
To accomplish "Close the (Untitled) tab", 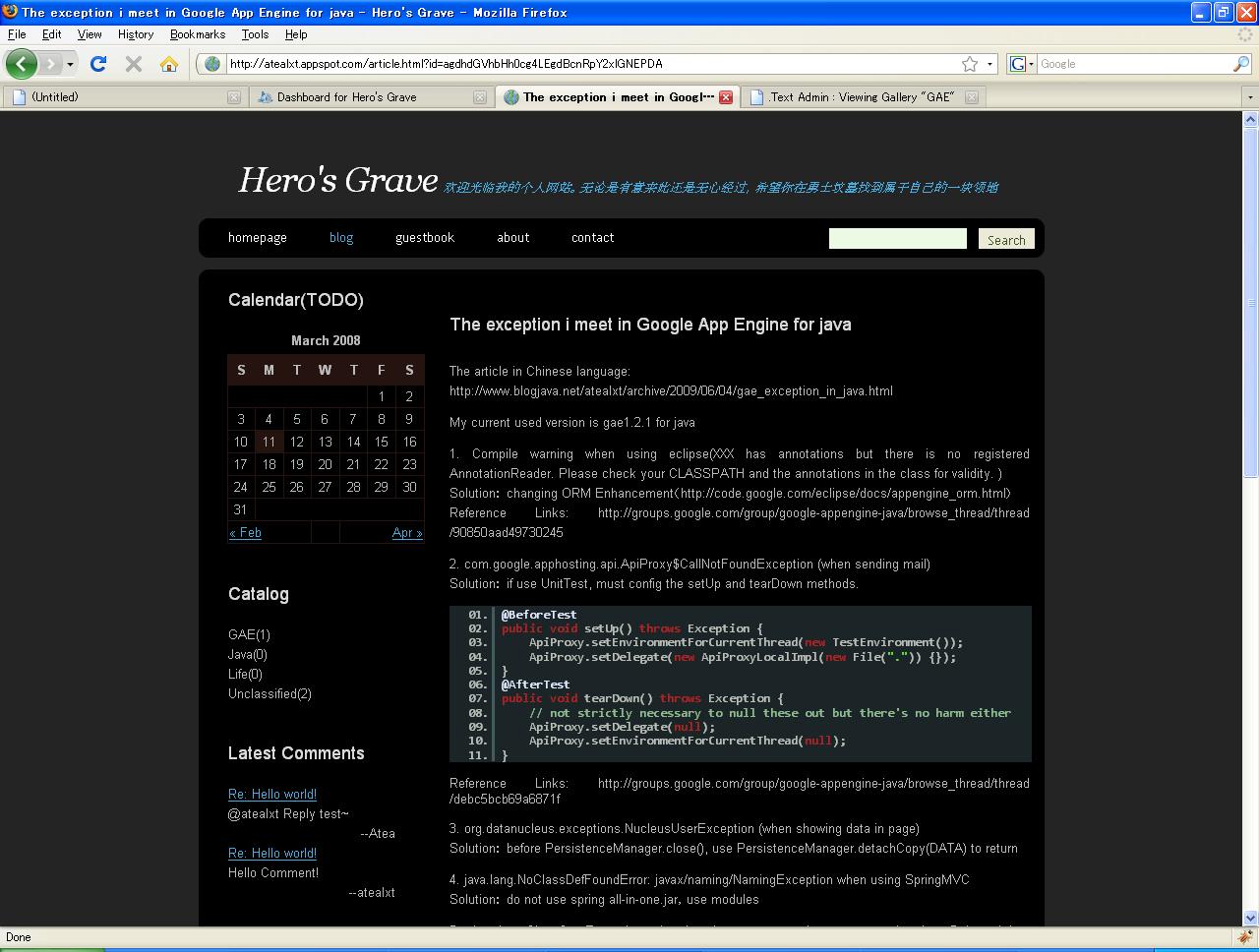I will point(233,97).
